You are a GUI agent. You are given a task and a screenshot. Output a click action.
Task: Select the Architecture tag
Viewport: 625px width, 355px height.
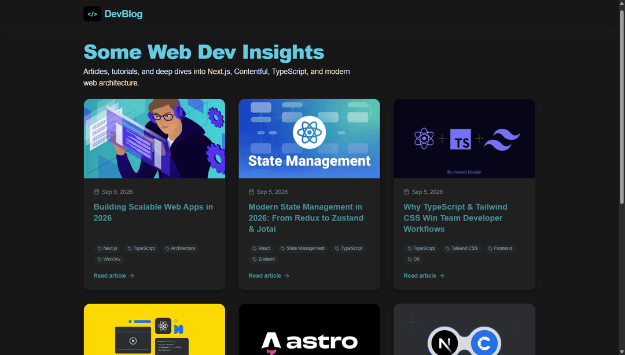tap(180, 248)
